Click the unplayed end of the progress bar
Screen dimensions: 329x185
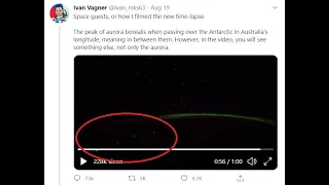pyautogui.click(x=267, y=149)
